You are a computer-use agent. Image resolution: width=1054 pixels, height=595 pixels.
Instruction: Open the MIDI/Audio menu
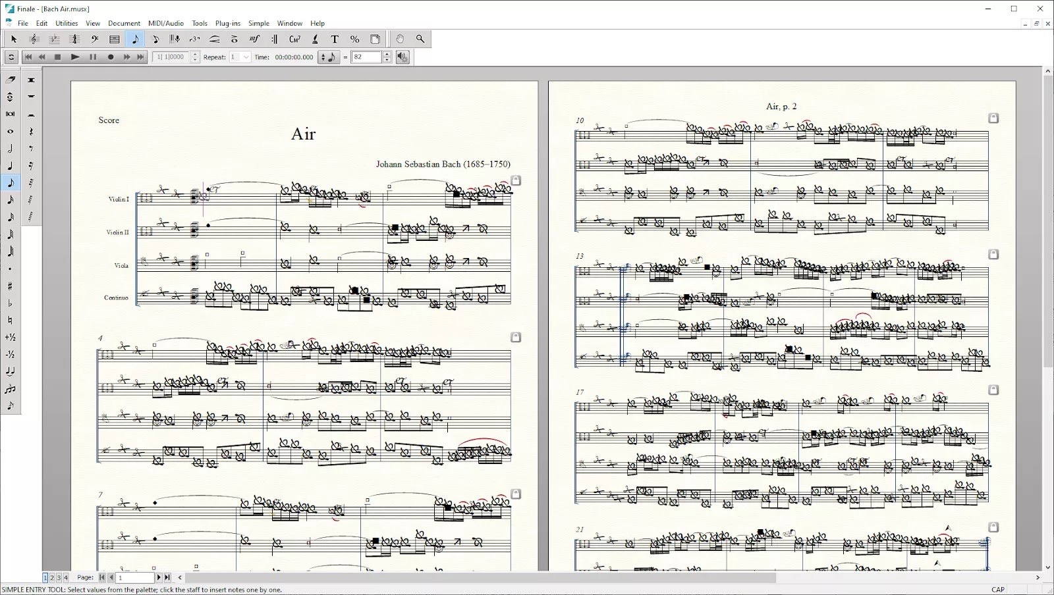pos(165,23)
